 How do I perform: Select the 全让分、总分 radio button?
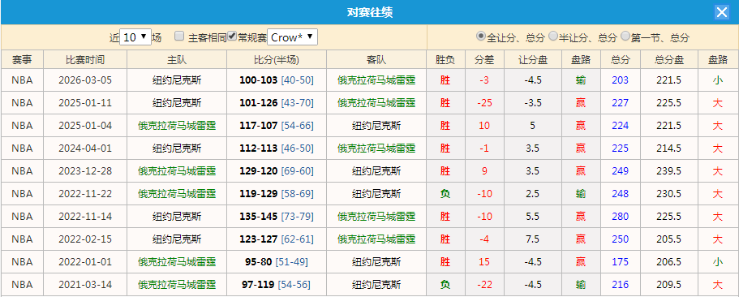pyautogui.click(x=481, y=37)
